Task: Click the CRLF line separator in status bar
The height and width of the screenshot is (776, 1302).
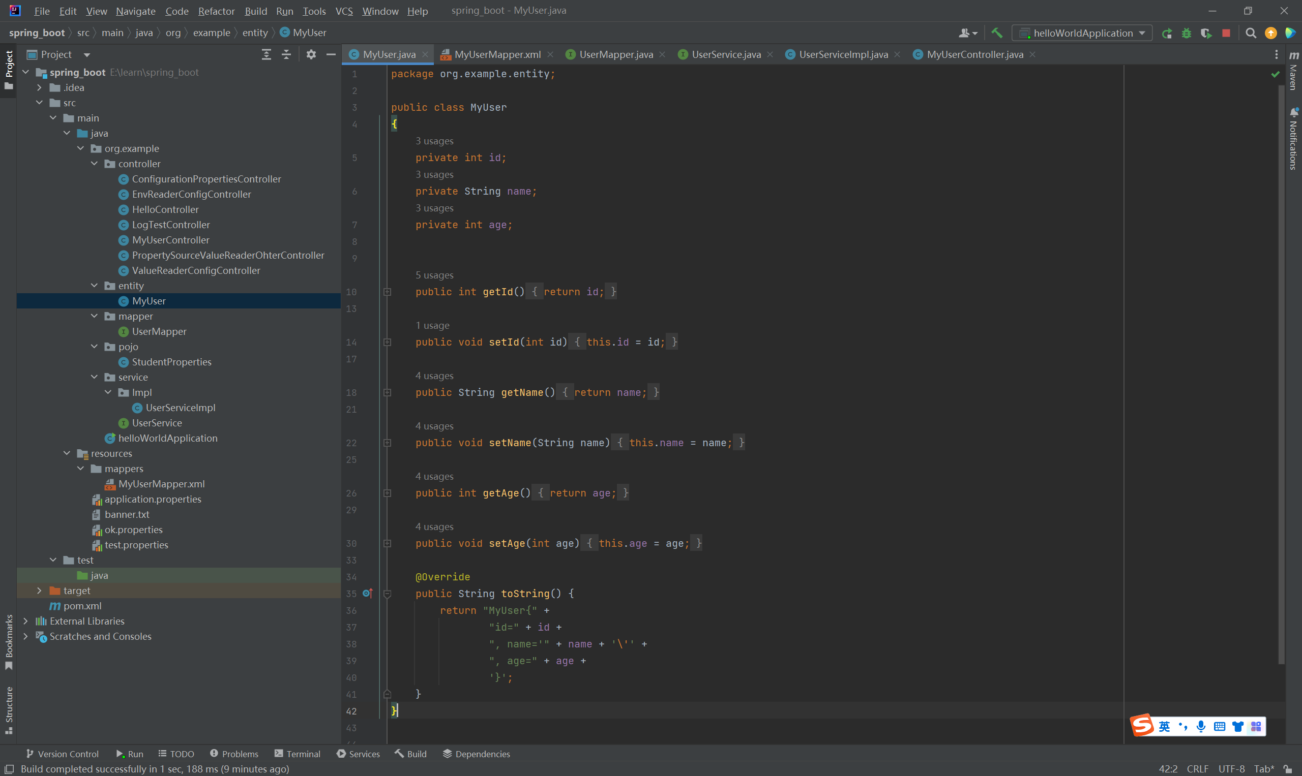Action: tap(1197, 769)
